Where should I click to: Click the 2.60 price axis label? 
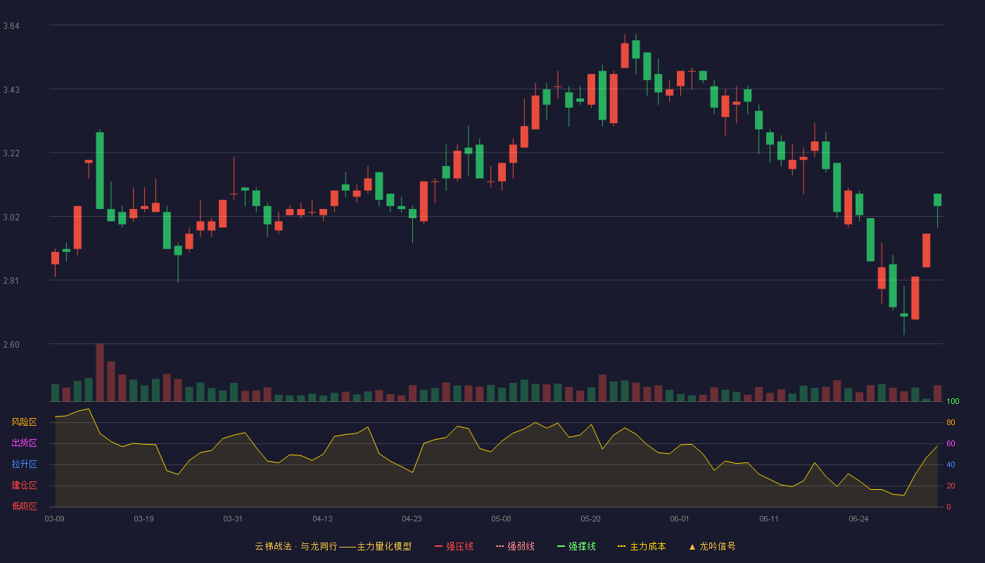11,345
